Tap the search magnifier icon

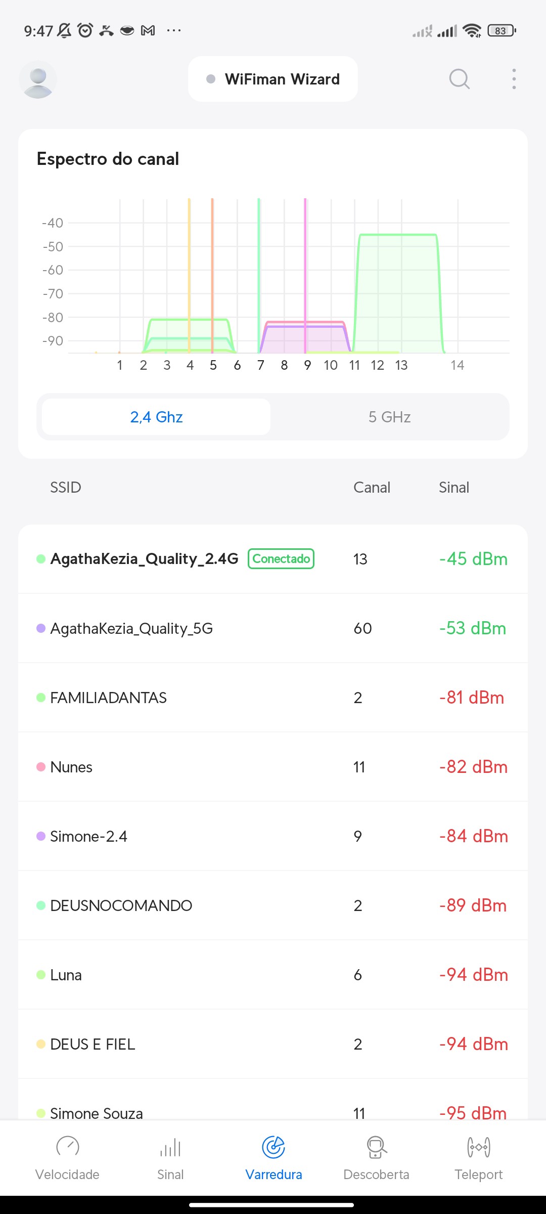(459, 79)
